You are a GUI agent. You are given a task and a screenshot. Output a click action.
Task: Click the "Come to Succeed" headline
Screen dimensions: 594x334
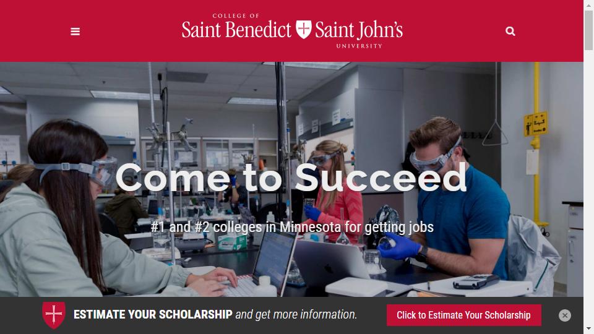[x=291, y=178]
